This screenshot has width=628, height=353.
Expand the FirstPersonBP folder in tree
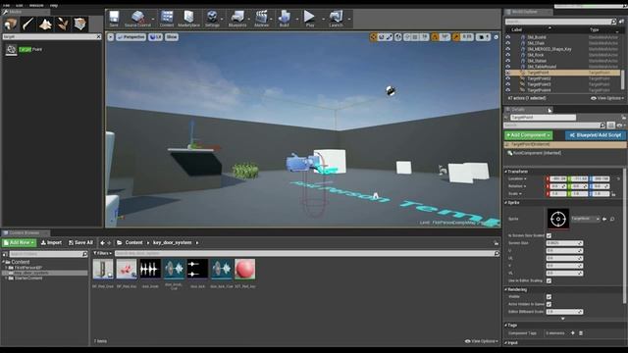pos(6,268)
